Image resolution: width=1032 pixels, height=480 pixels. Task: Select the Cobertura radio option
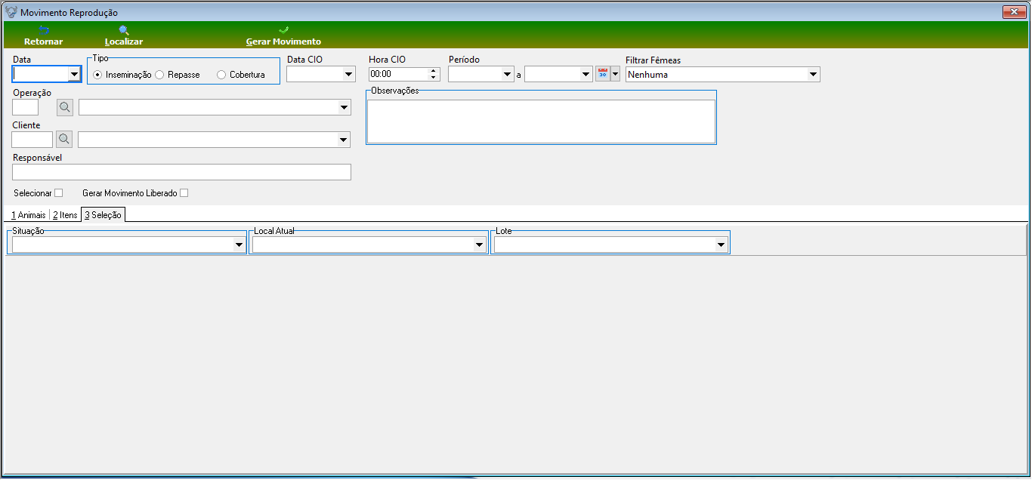221,75
